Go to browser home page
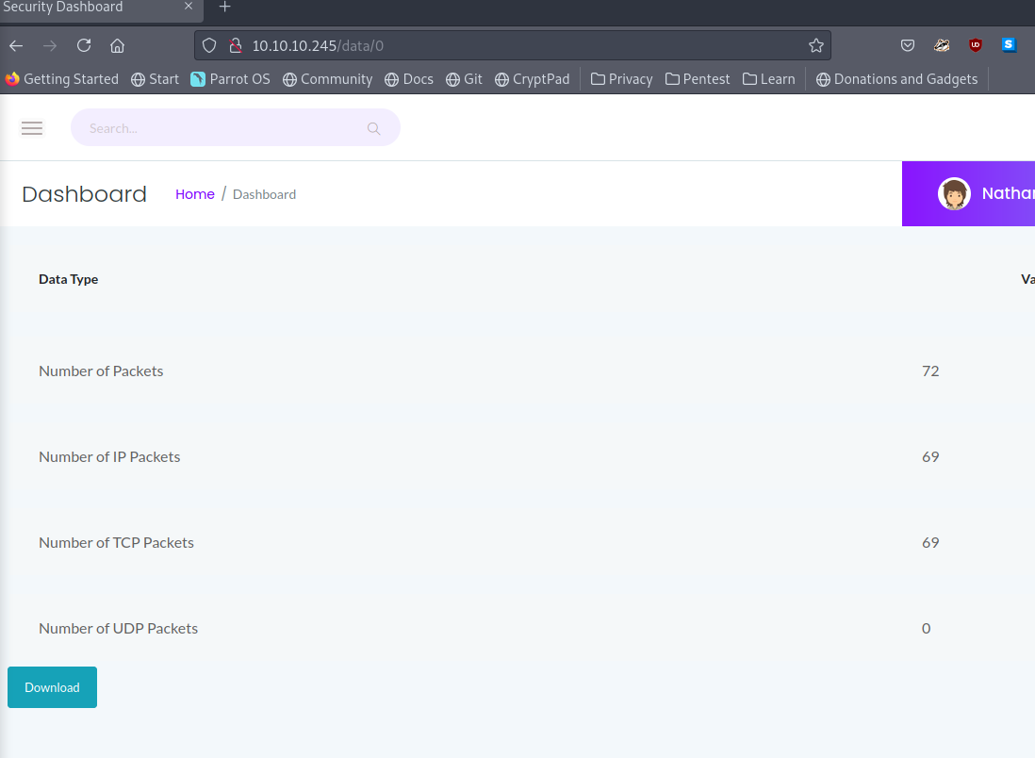Image resolution: width=1035 pixels, height=758 pixels. pyautogui.click(x=117, y=45)
